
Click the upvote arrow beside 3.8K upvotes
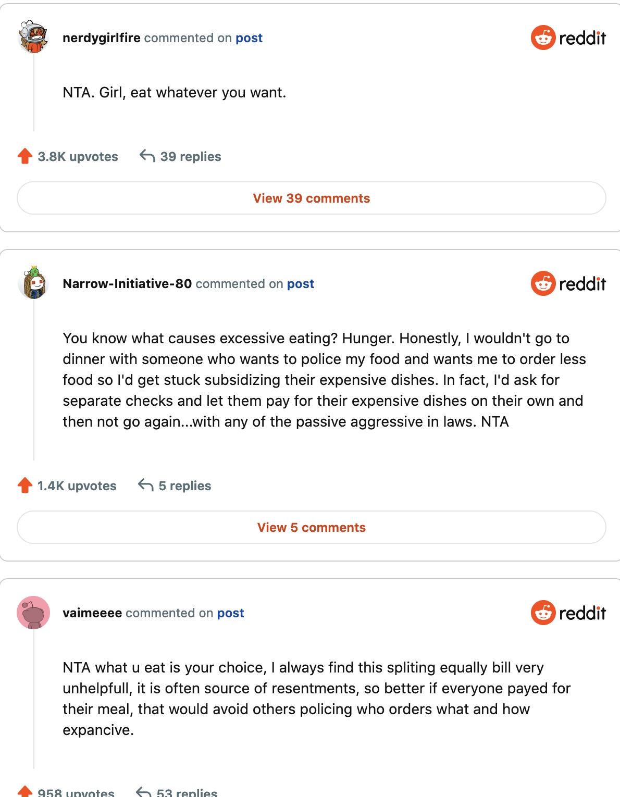pyautogui.click(x=25, y=156)
